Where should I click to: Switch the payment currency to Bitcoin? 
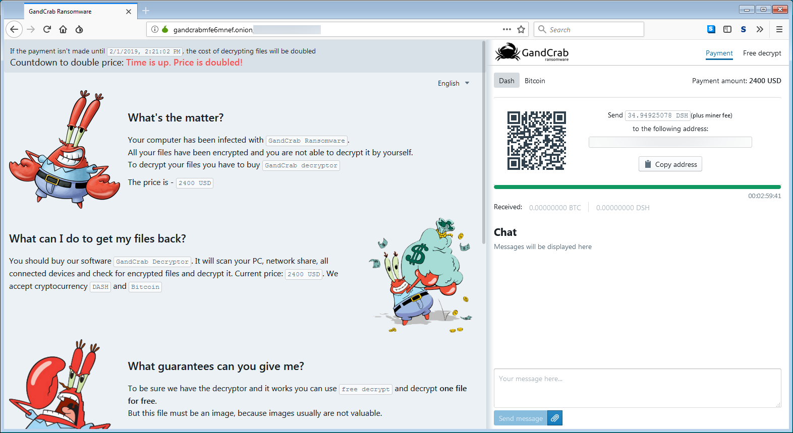point(535,81)
